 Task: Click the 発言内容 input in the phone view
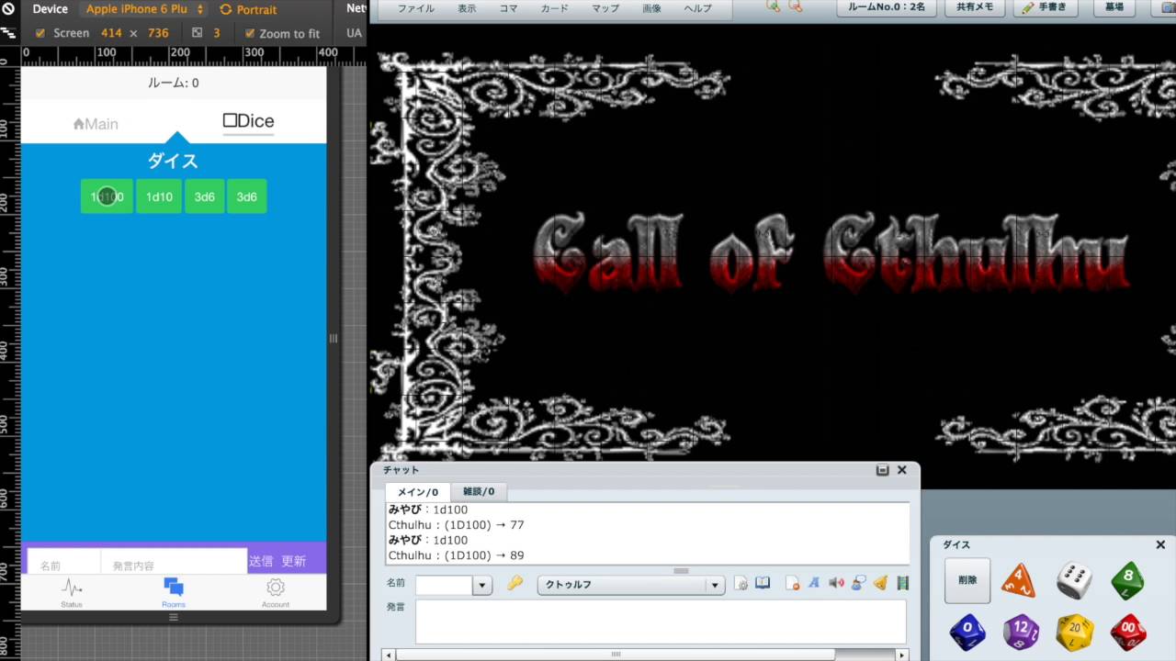coord(174,563)
